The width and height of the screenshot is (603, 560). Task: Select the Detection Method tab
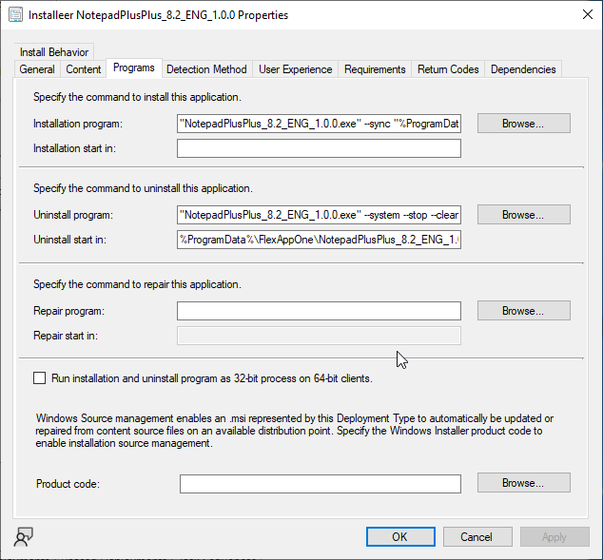point(206,69)
